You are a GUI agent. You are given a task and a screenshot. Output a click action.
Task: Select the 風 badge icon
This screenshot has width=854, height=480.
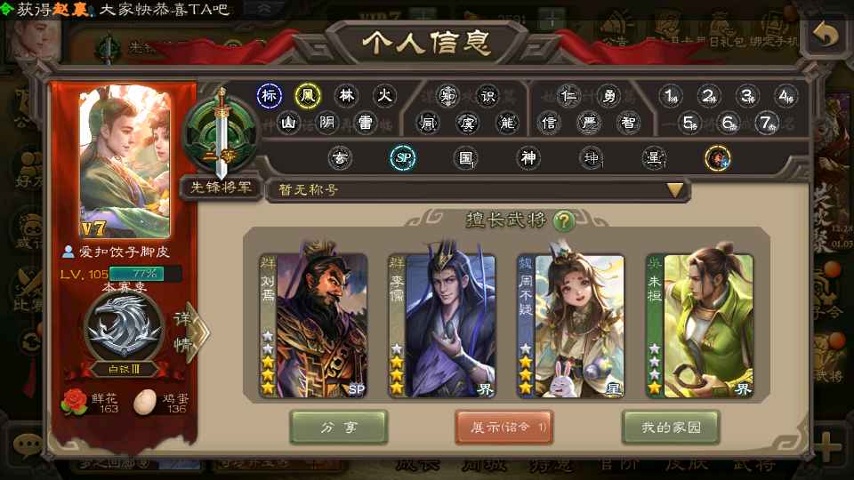coord(308,96)
